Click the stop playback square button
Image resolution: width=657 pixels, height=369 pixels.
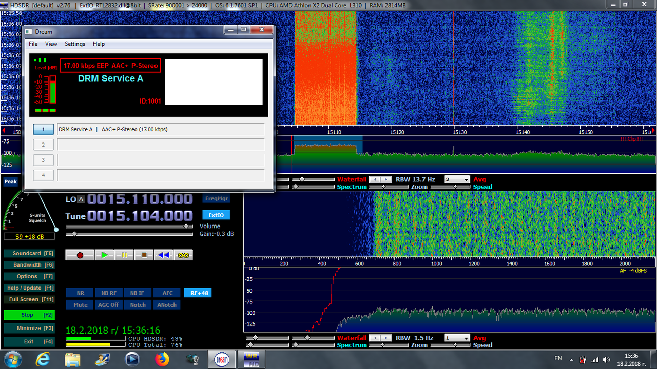click(x=144, y=255)
